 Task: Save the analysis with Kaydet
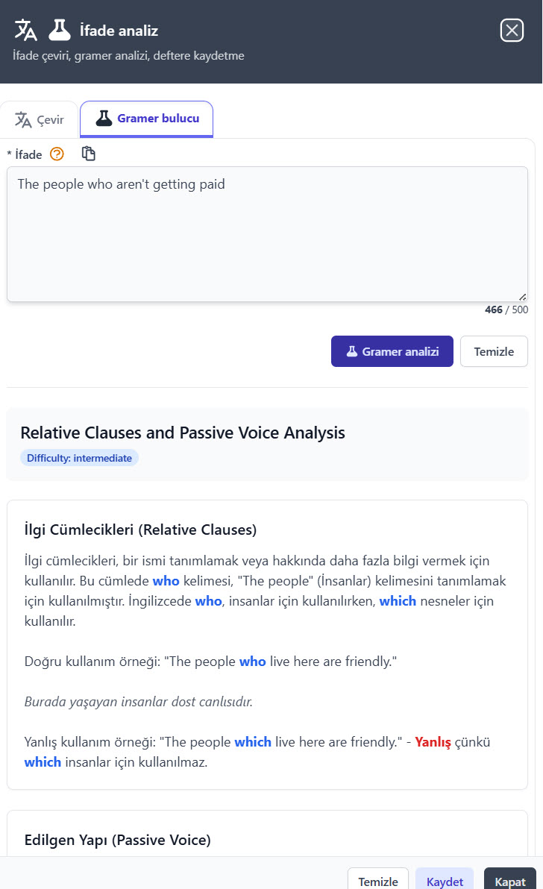point(445,882)
